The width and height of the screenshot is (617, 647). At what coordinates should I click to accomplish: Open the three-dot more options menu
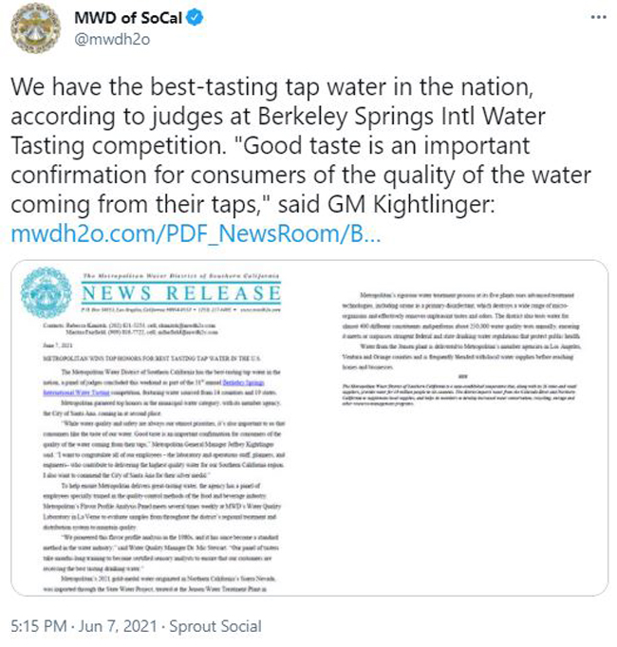click(598, 17)
